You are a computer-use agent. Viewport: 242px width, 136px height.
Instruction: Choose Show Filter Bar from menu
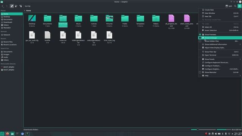click(220, 52)
